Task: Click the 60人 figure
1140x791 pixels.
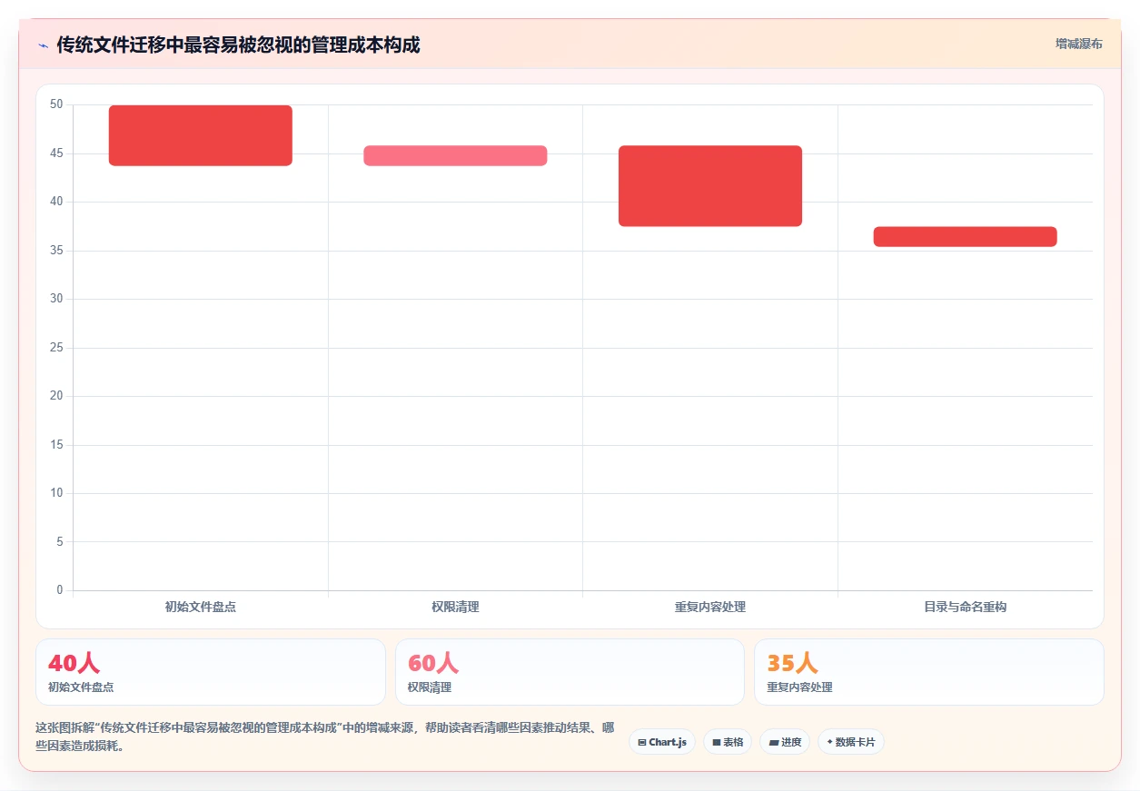Action: [x=433, y=663]
